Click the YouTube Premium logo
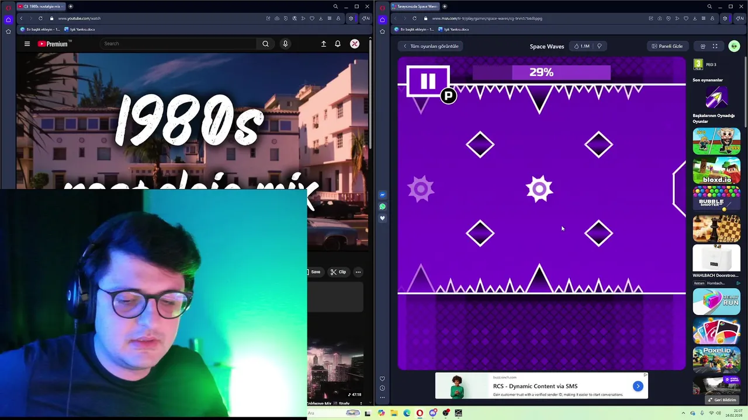This screenshot has width=748, height=420. 54,44
